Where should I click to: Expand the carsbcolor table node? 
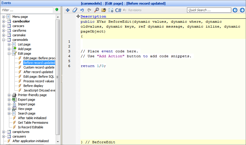tap(4, 21)
